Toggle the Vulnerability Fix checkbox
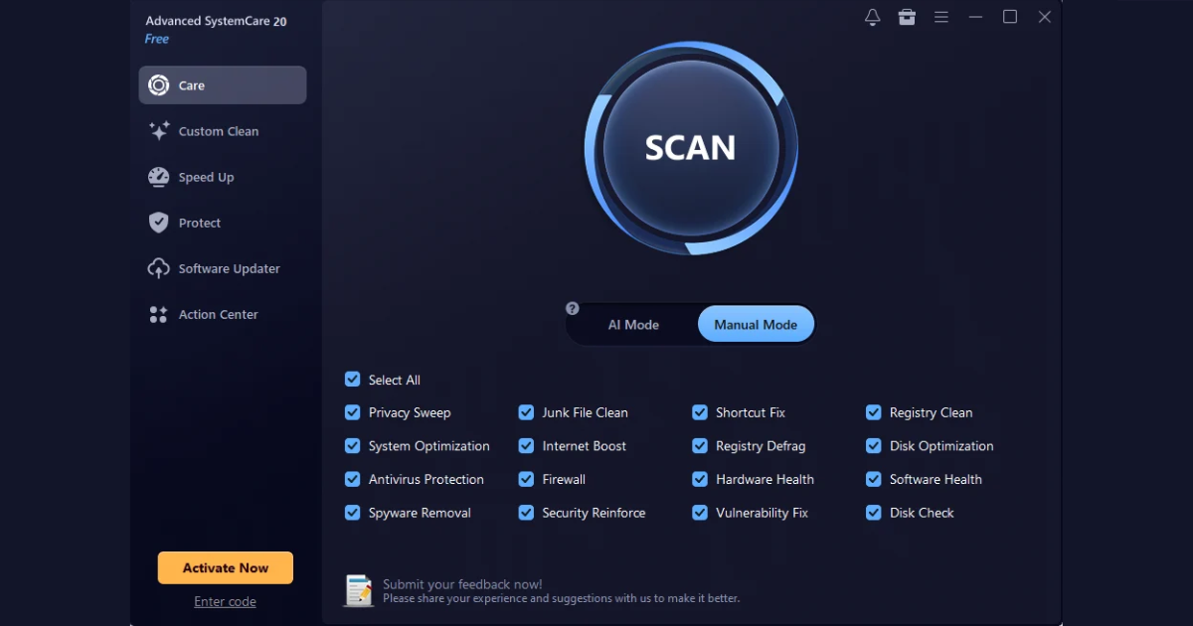This screenshot has width=1193, height=626. tap(700, 513)
